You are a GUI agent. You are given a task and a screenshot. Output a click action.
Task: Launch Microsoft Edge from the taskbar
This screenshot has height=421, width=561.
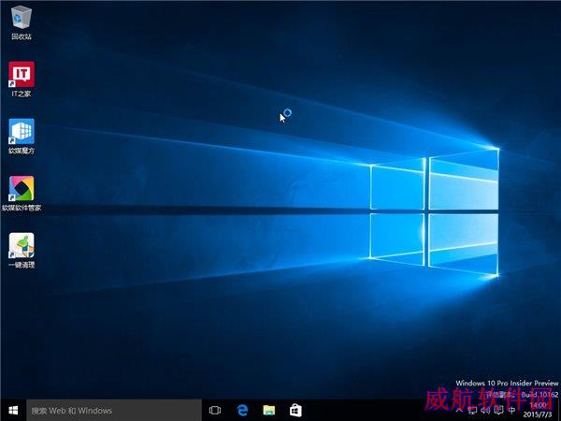point(242,411)
